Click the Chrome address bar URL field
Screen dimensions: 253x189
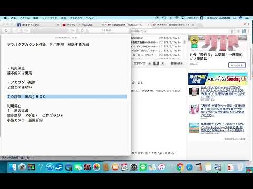tap(179, 31)
